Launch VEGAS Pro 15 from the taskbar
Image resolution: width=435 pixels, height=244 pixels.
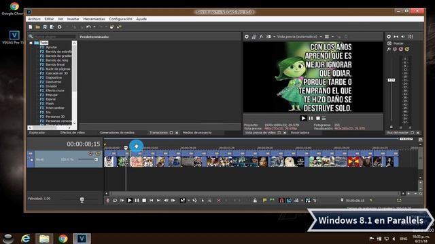click(82, 239)
